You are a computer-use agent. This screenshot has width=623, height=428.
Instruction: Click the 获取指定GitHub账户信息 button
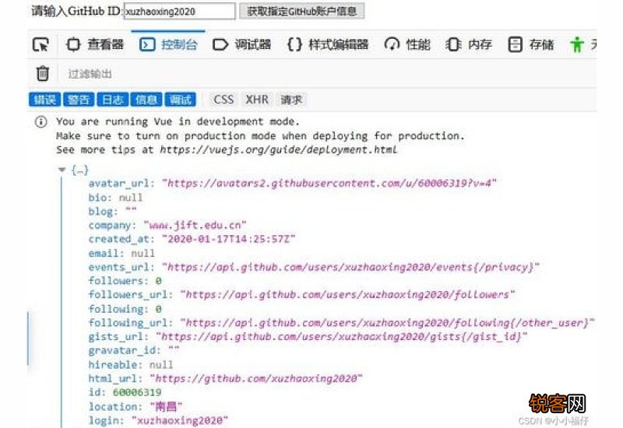pyautogui.click(x=301, y=11)
